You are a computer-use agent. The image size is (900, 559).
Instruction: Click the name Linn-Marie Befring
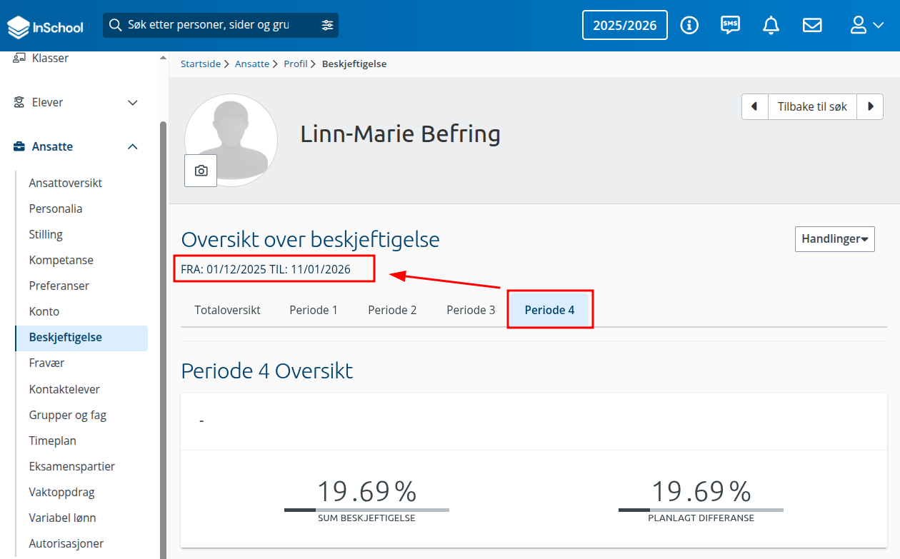pyautogui.click(x=400, y=134)
